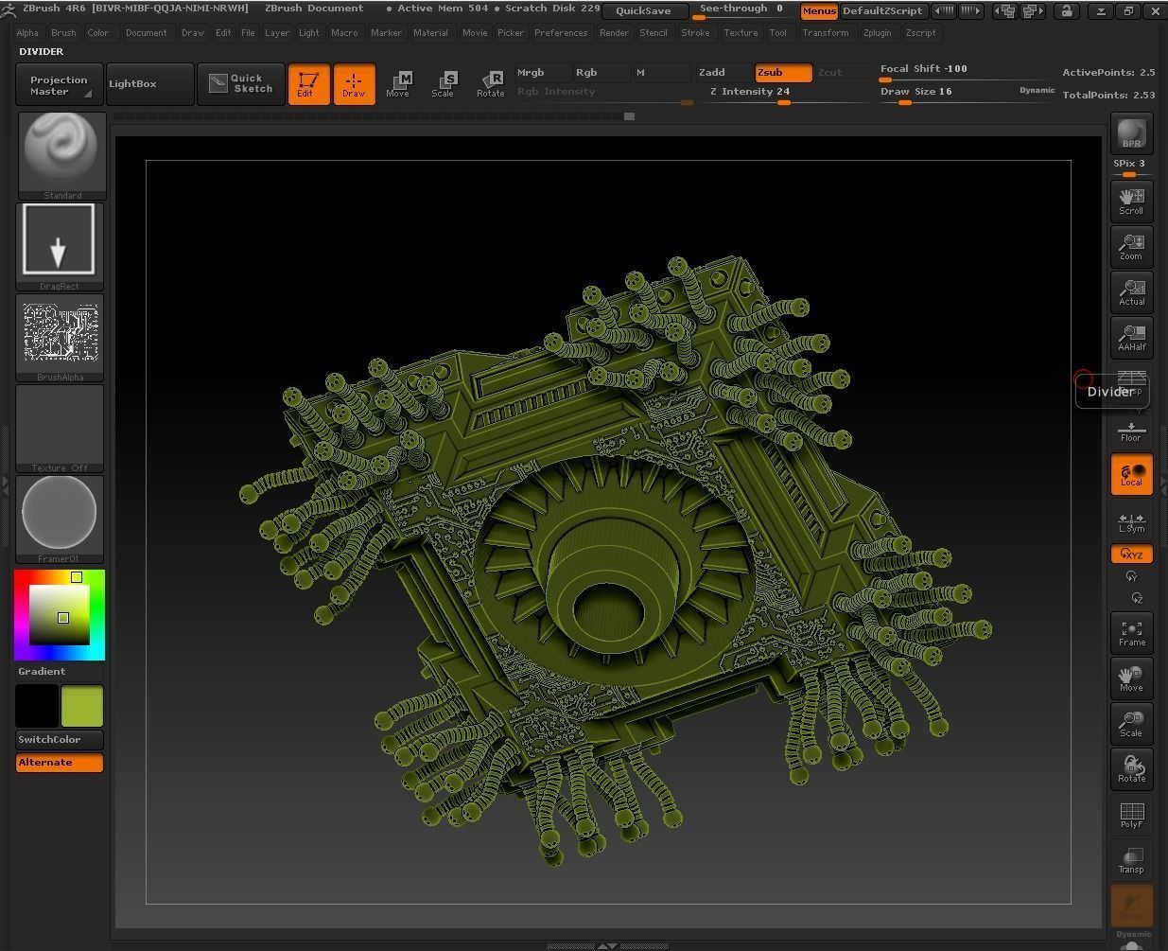Open the Alpha menu
The image size is (1168, 951).
27,32
